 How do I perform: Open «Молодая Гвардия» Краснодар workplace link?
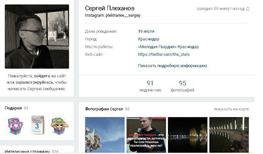(x=168, y=47)
